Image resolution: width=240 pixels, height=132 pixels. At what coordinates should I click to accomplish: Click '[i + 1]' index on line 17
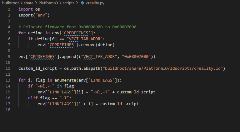click(84, 104)
